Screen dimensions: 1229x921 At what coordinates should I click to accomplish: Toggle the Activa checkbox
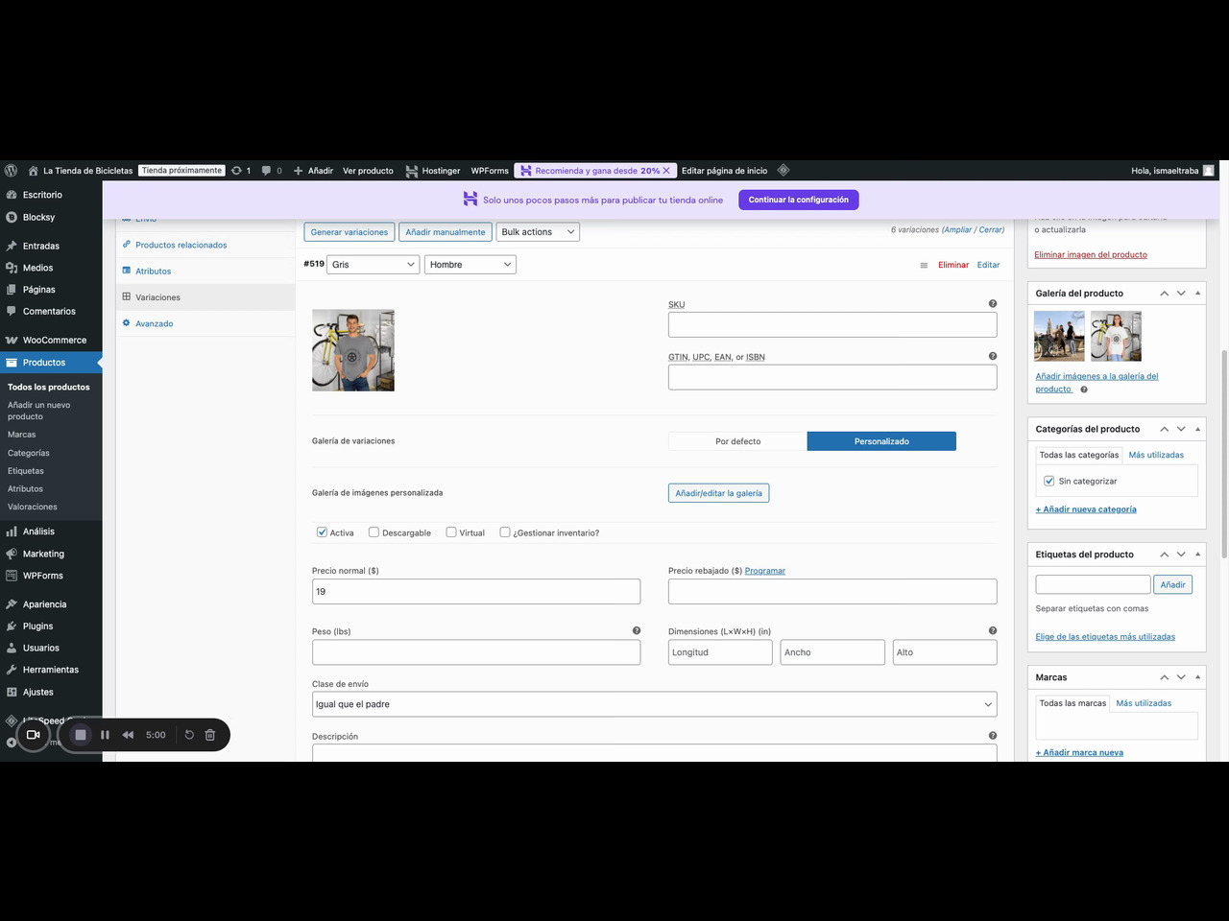tap(322, 532)
